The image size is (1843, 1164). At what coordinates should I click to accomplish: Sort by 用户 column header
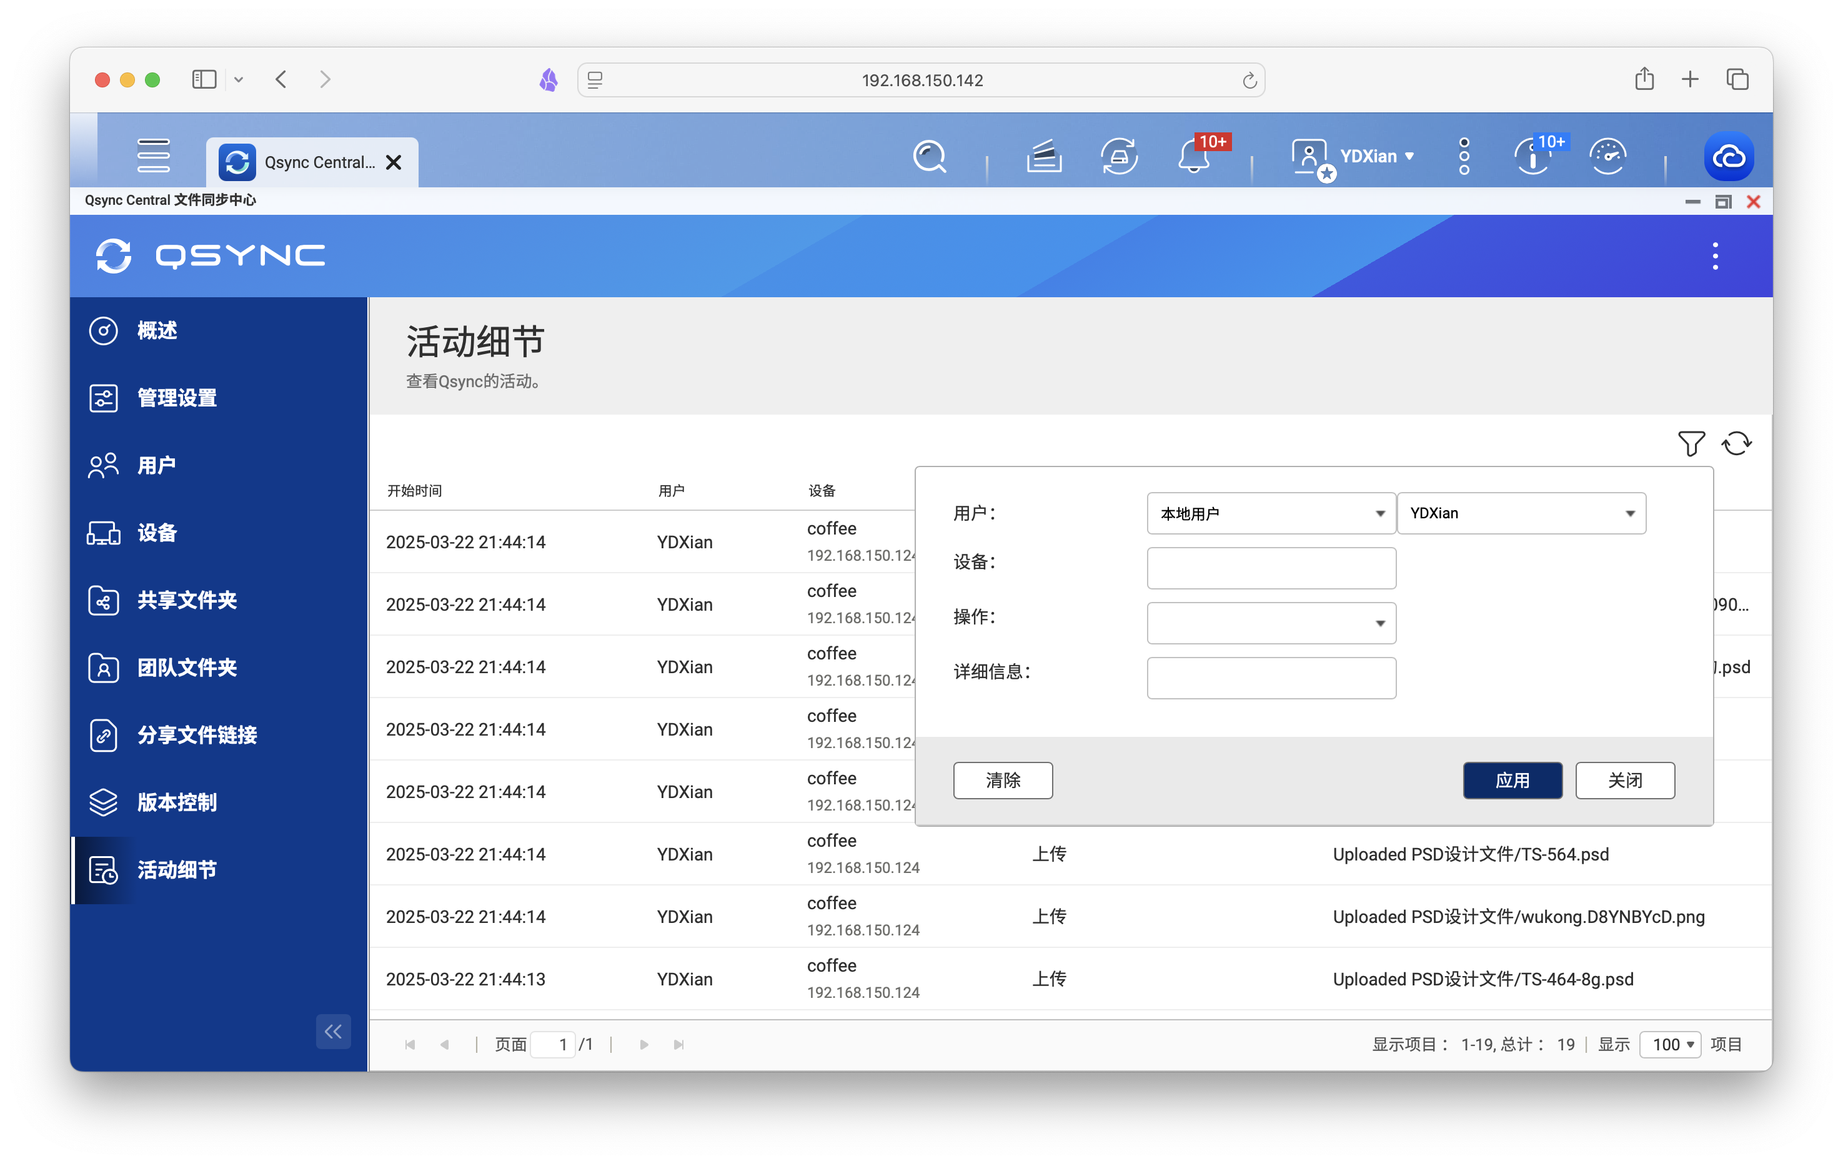click(671, 491)
